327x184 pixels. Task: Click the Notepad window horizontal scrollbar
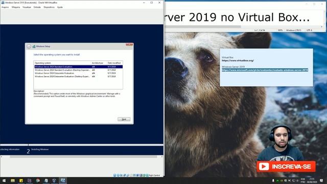click(x=203, y=27)
